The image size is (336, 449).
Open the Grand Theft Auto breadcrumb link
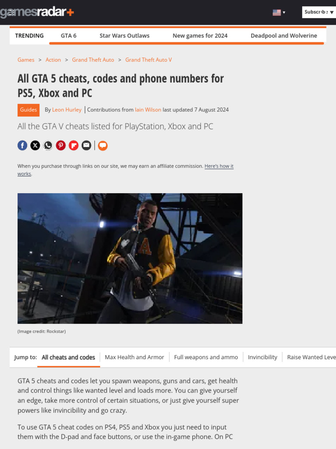click(x=93, y=60)
